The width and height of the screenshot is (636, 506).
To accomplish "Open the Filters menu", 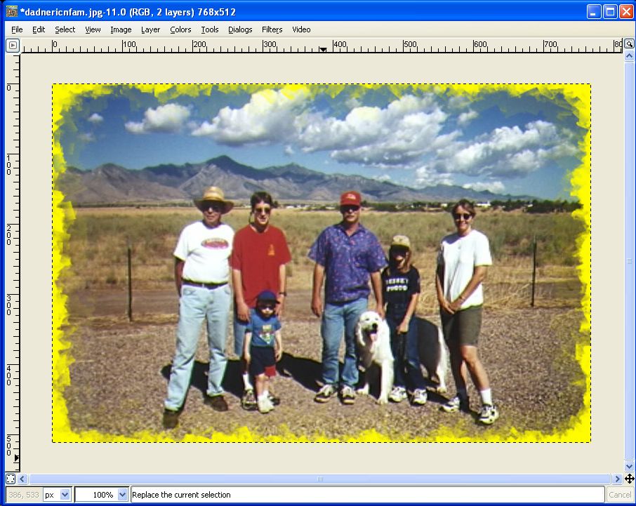I will [x=272, y=29].
